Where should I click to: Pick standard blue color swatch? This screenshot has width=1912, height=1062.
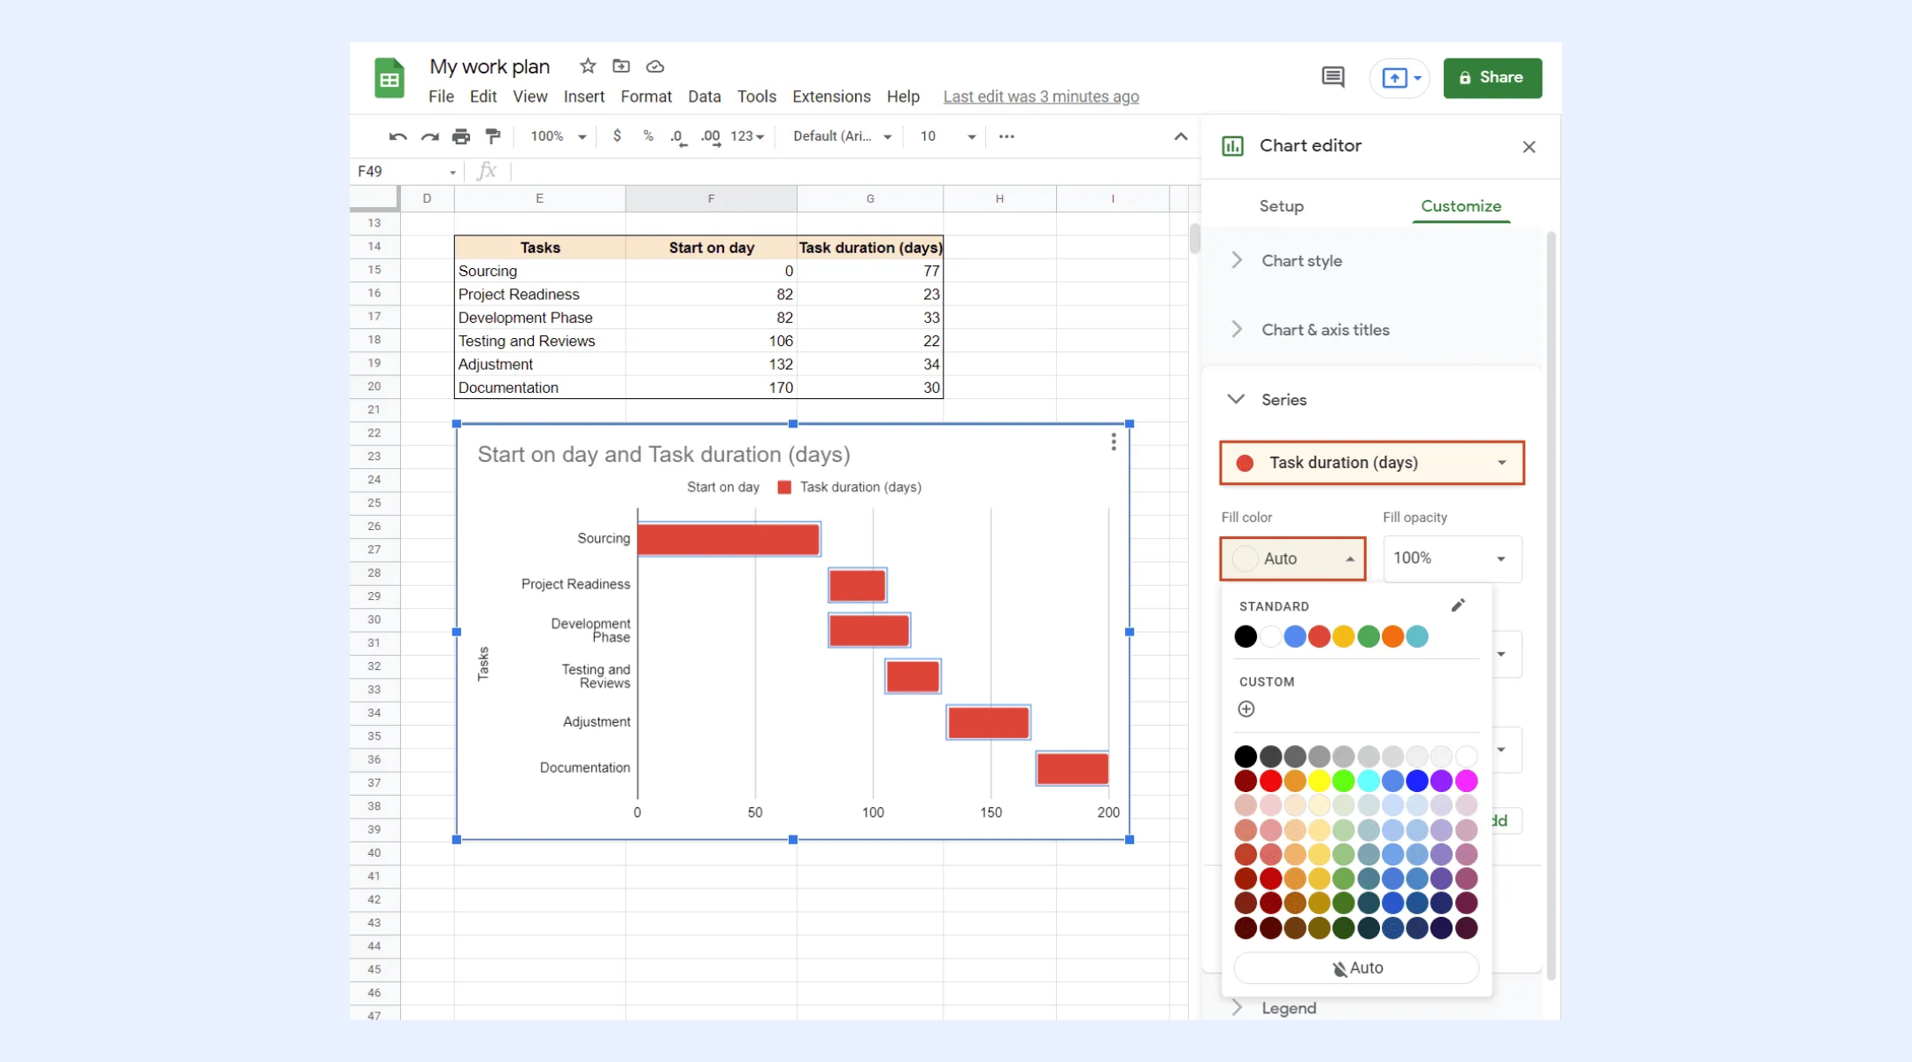coord(1295,636)
